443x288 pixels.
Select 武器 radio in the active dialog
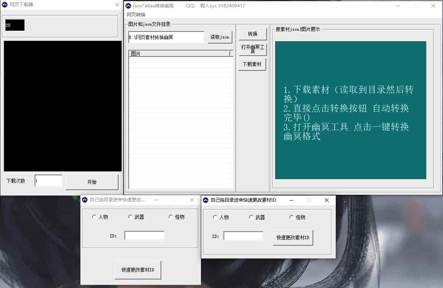(251, 217)
